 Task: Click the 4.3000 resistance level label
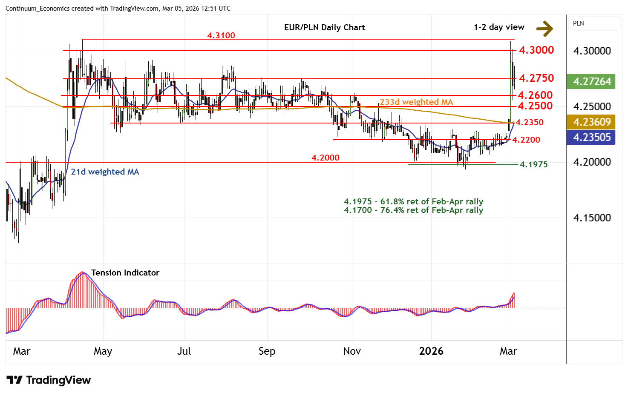536,50
